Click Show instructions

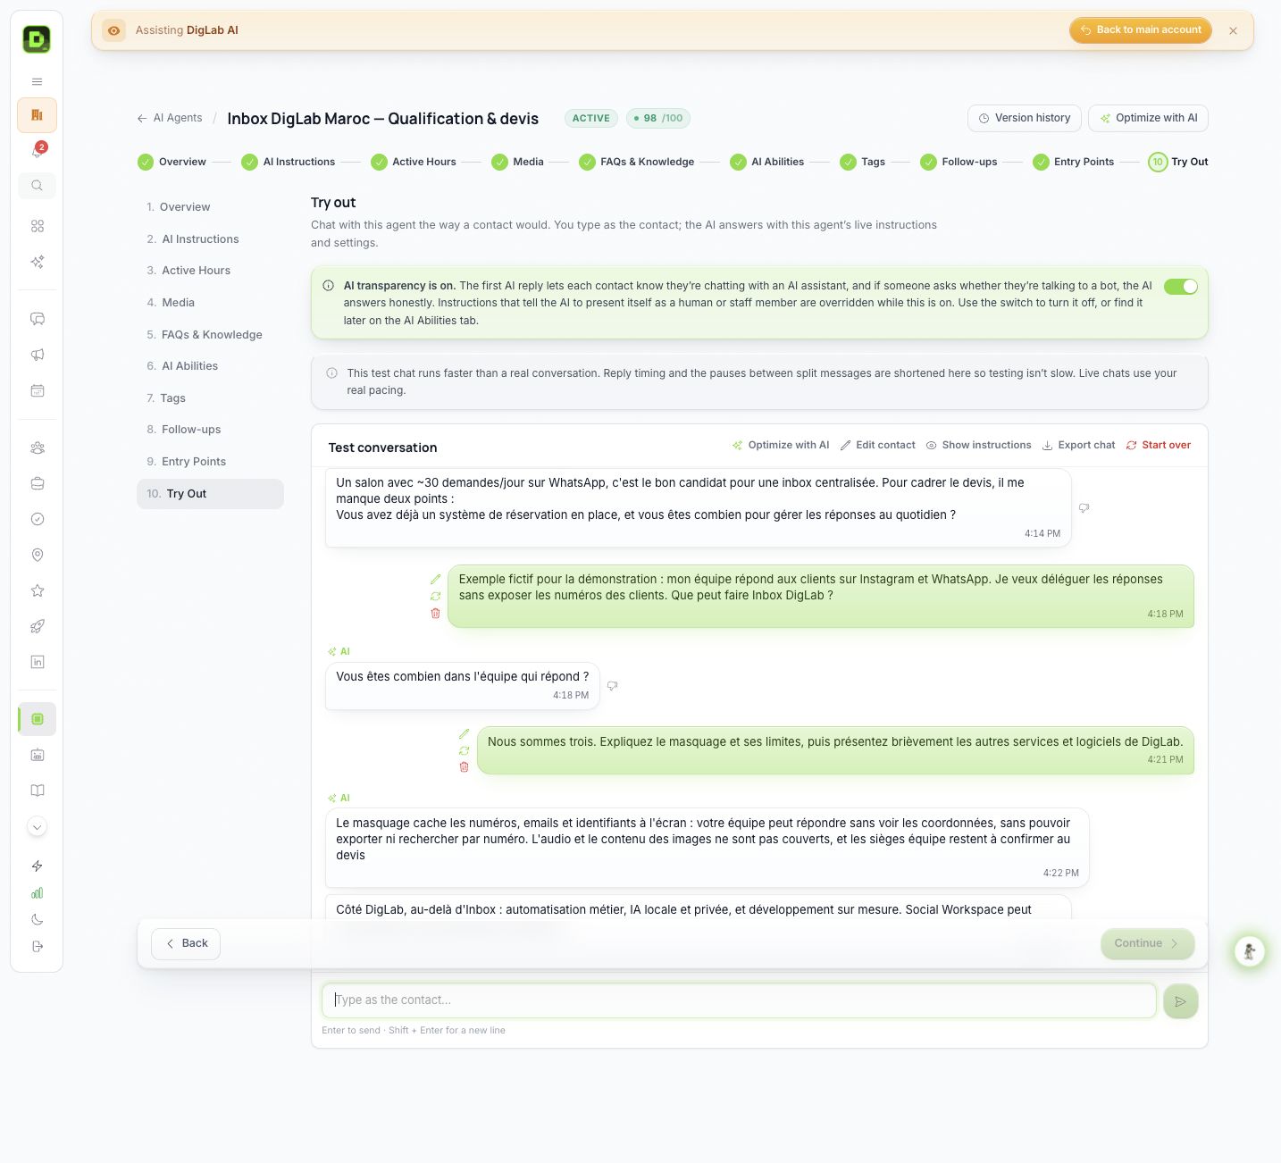[978, 445]
